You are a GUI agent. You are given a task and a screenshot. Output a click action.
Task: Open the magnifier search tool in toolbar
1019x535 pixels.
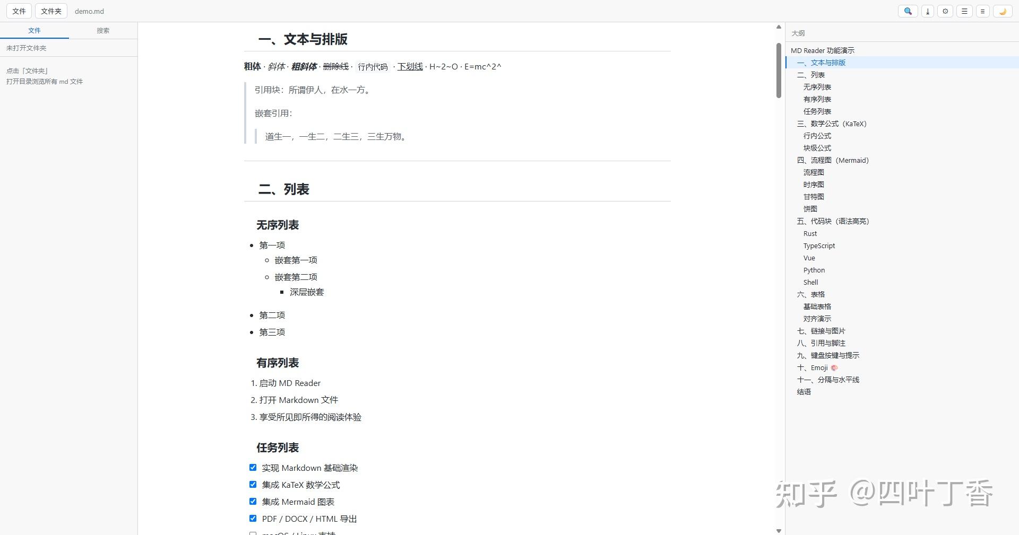pos(908,11)
